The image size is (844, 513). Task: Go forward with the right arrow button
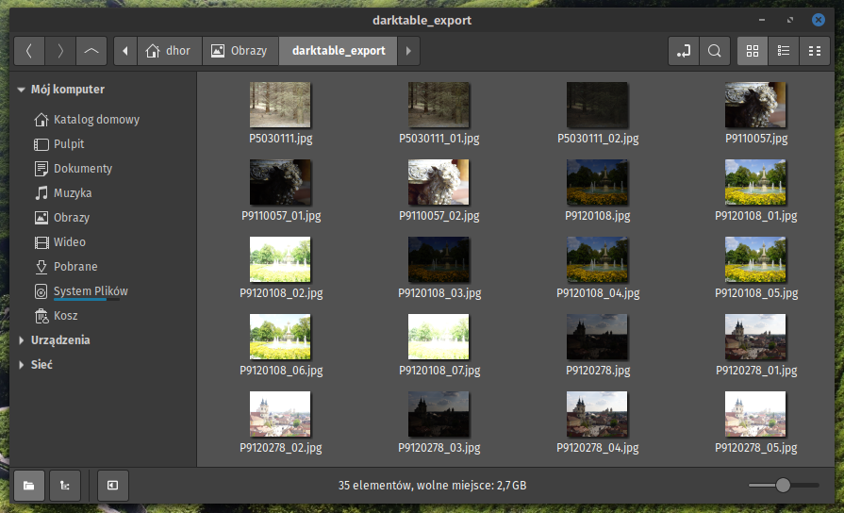click(60, 51)
